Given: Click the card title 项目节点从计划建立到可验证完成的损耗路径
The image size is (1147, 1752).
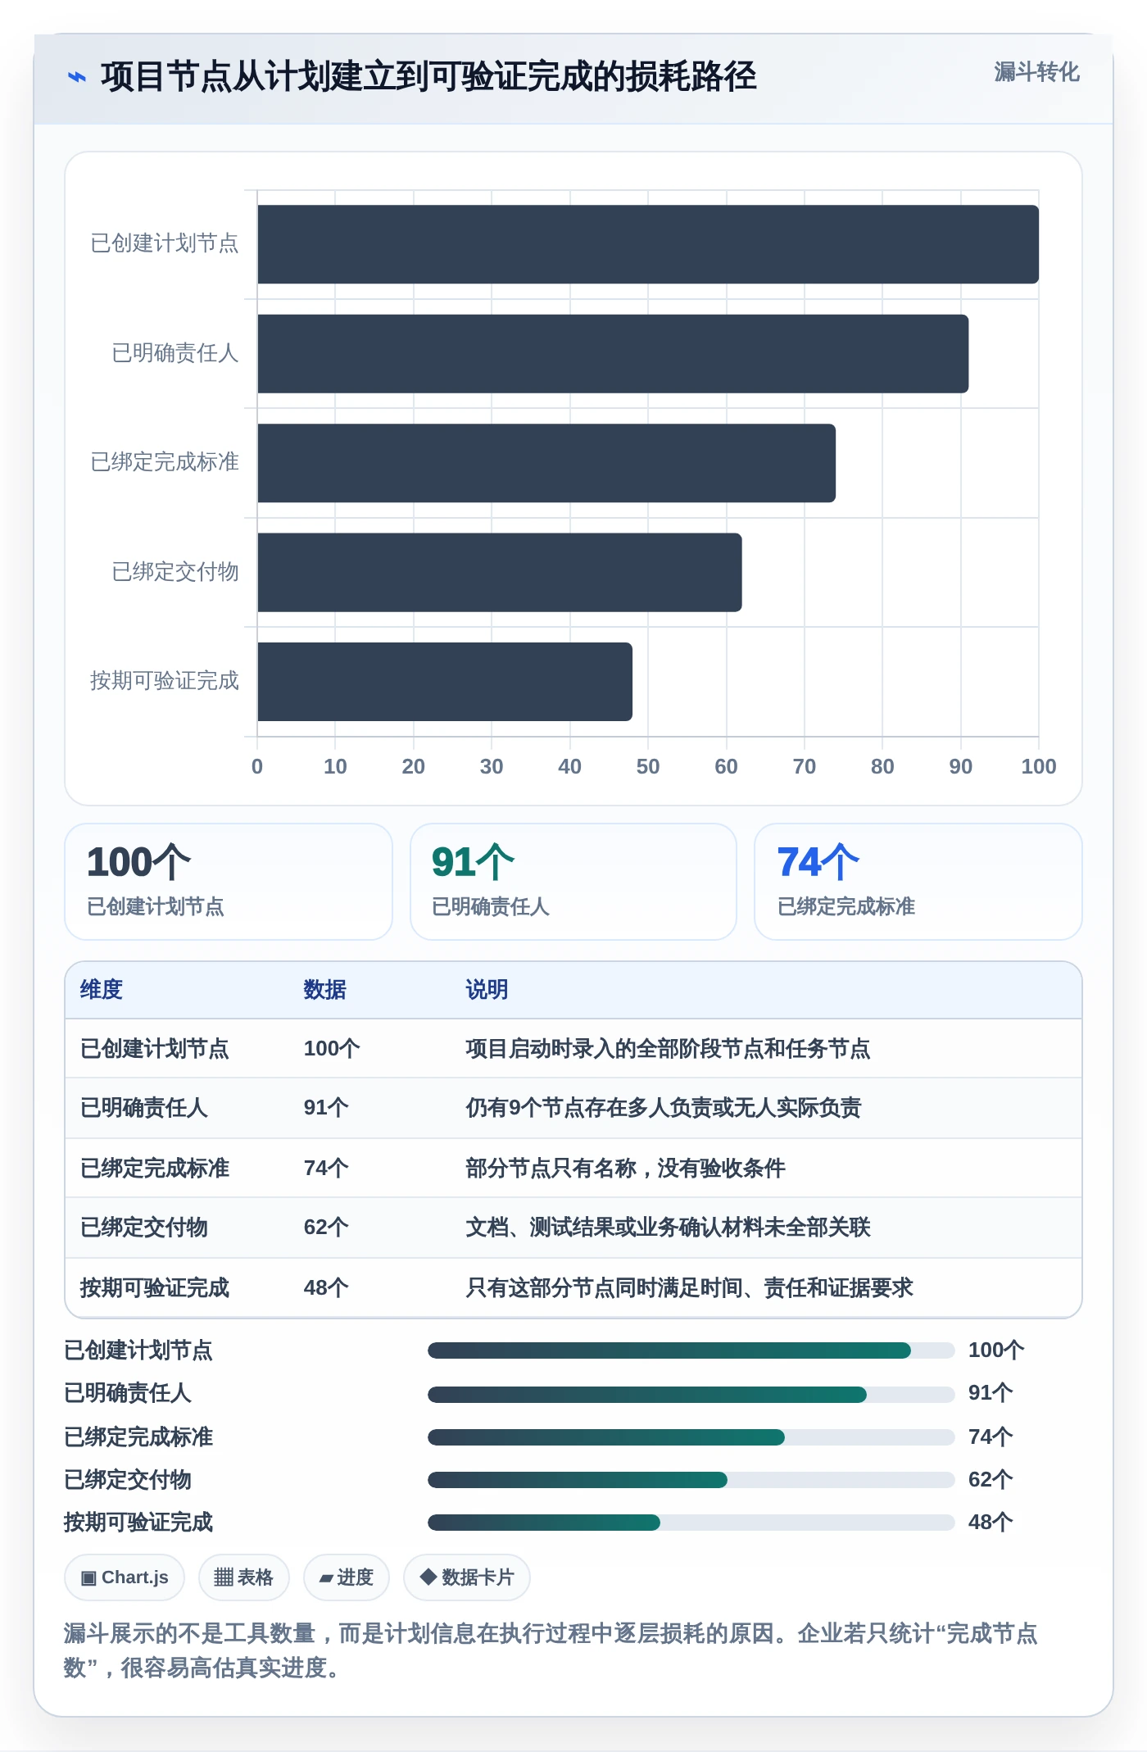Looking at the screenshot, I should coord(428,76).
